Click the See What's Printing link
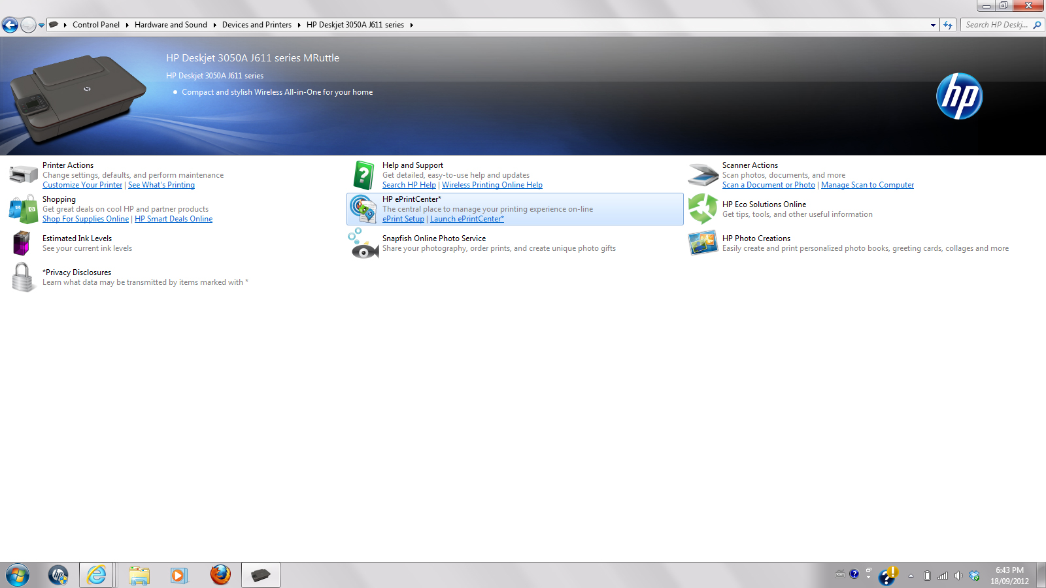1046x588 pixels. 161,185
